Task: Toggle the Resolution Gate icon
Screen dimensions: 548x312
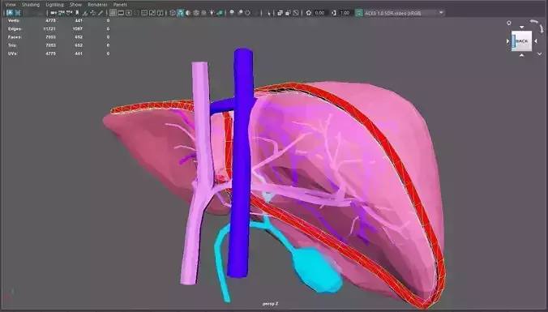Action: [x=129, y=13]
